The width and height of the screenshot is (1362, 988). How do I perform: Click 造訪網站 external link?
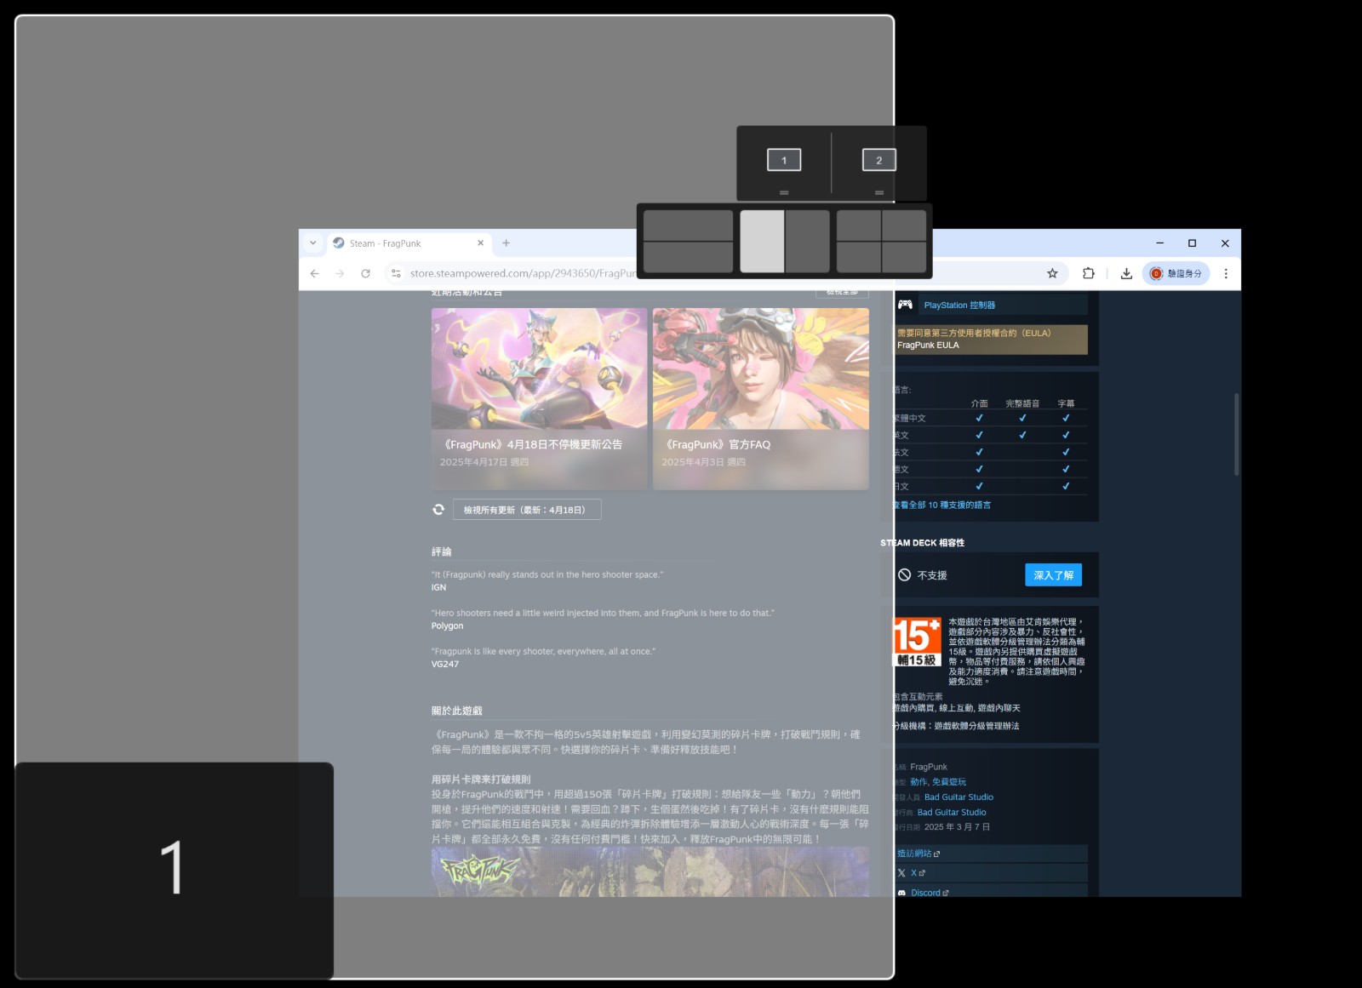(918, 854)
